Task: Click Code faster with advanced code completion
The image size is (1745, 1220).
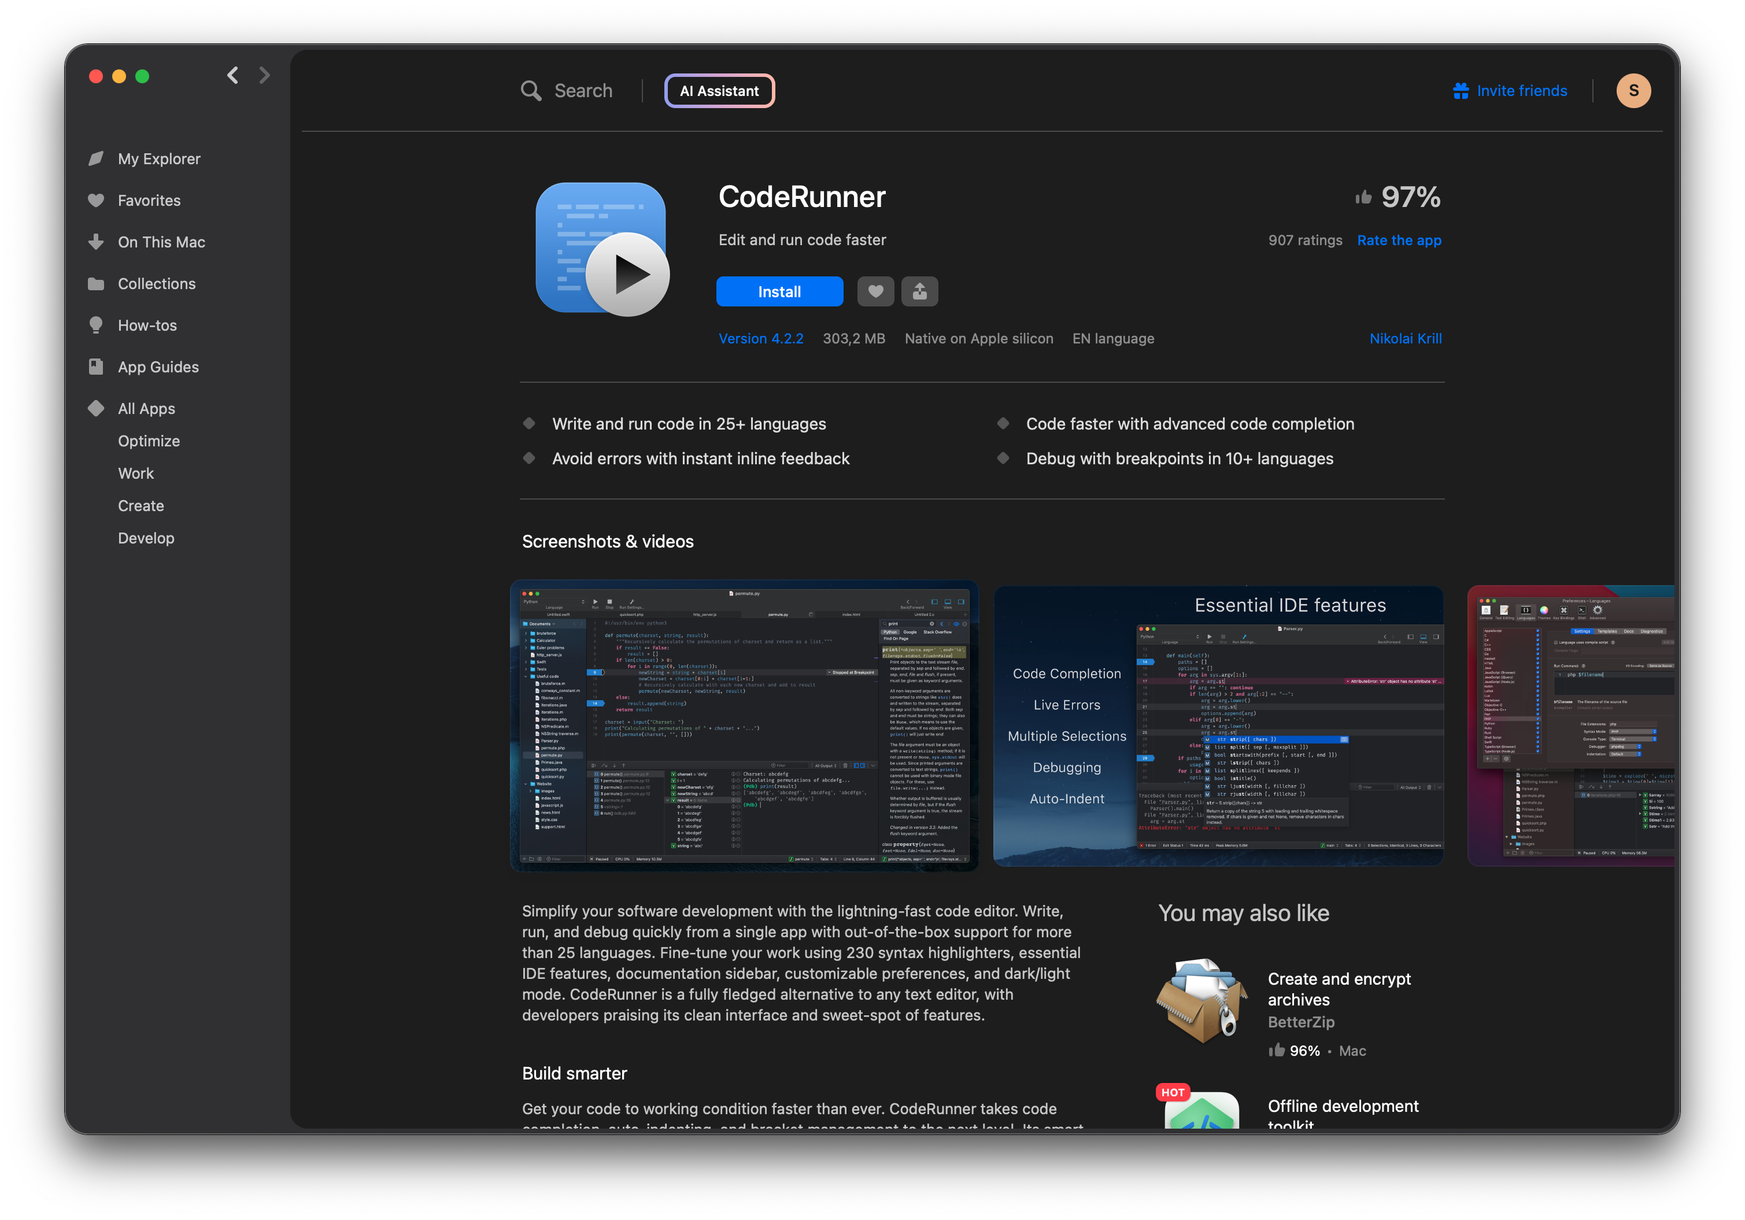Action: click(x=1190, y=424)
